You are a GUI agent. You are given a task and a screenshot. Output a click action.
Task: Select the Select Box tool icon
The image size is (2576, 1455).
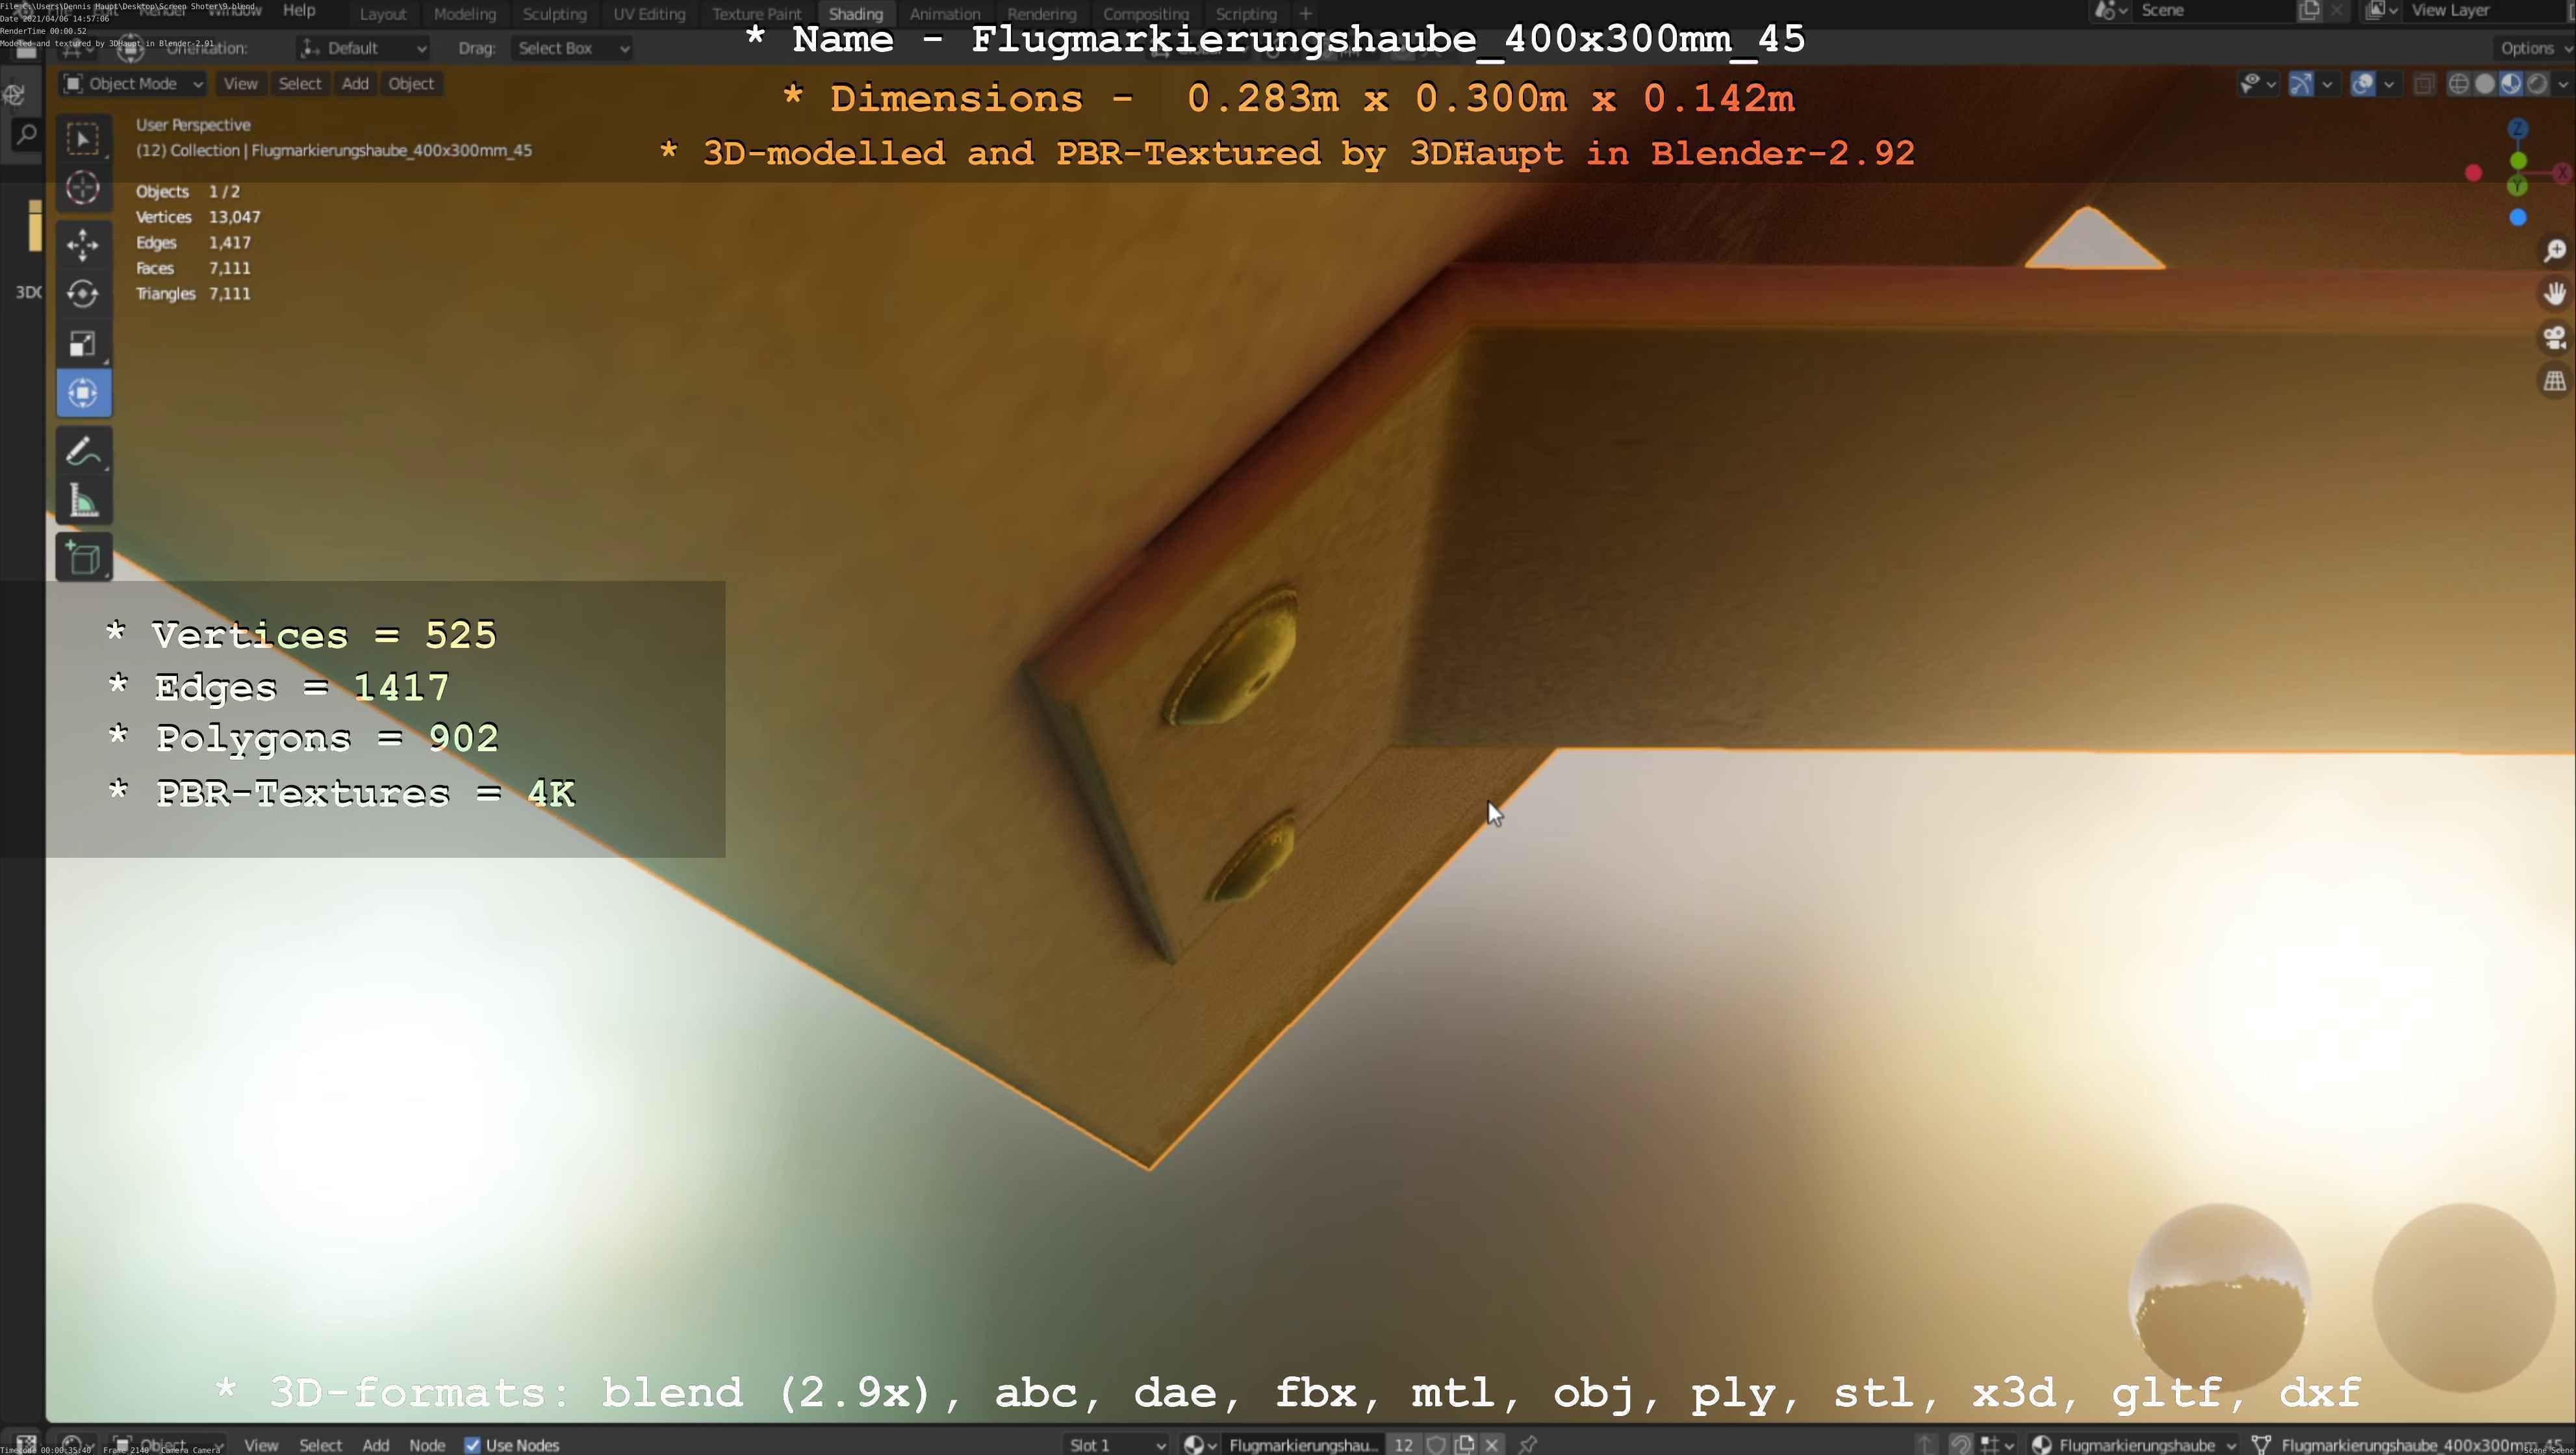[x=83, y=138]
